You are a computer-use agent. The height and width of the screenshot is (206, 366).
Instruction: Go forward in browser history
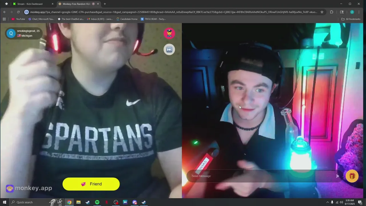[11, 12]
